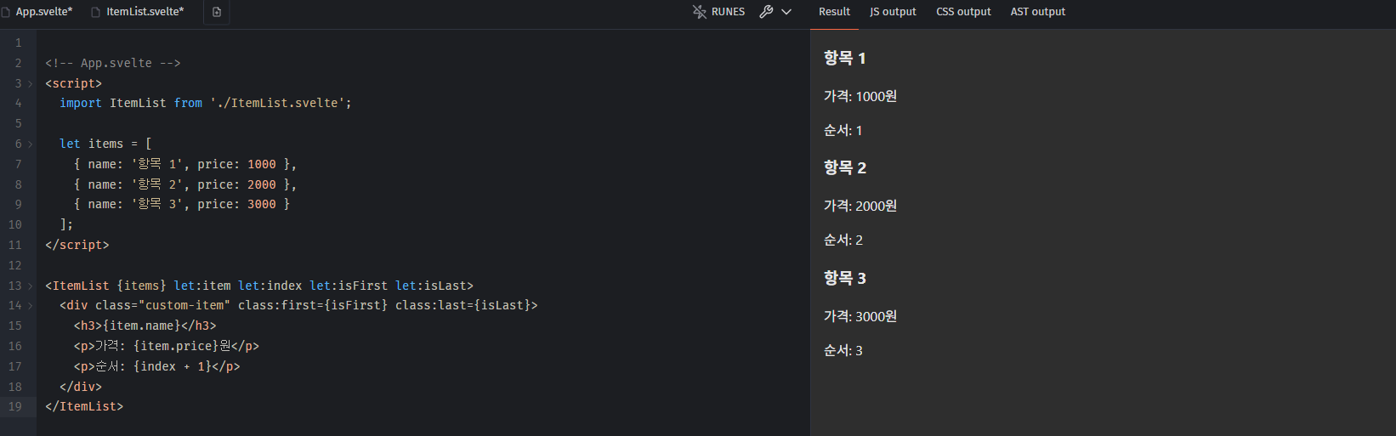Click the code line with price: 1000

click(184, 164)
